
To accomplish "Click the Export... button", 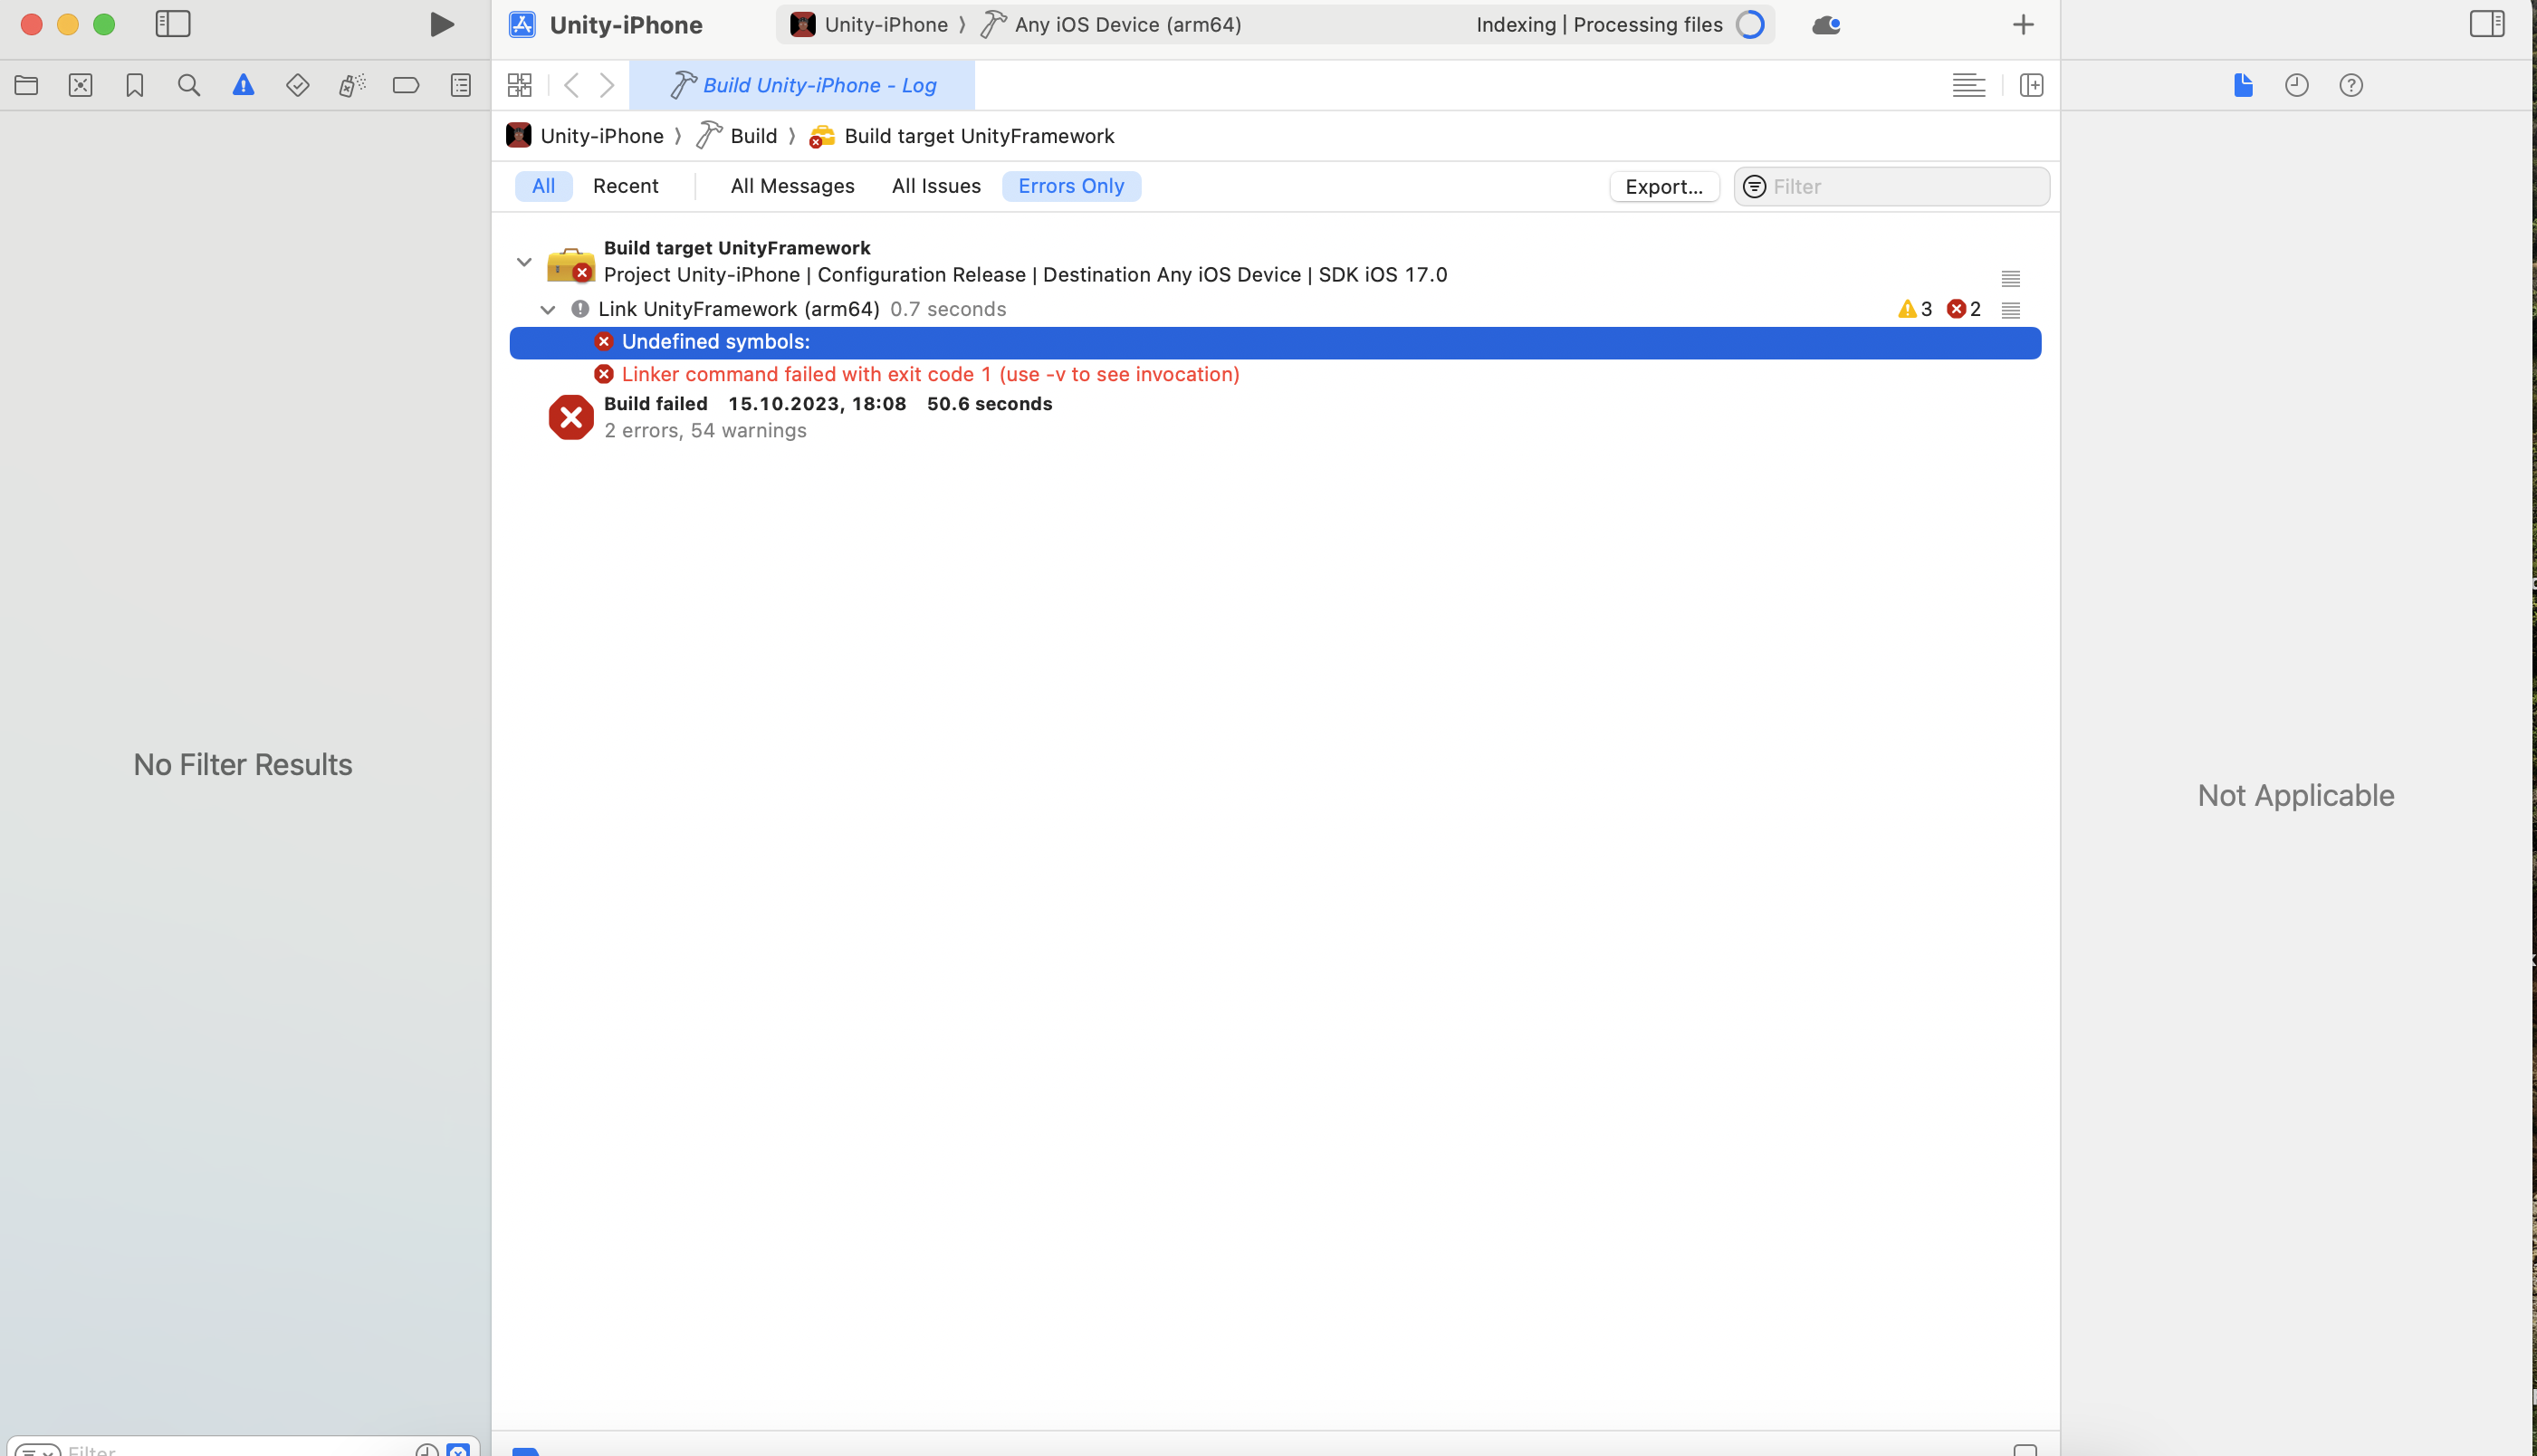I will coord(1663,187).
